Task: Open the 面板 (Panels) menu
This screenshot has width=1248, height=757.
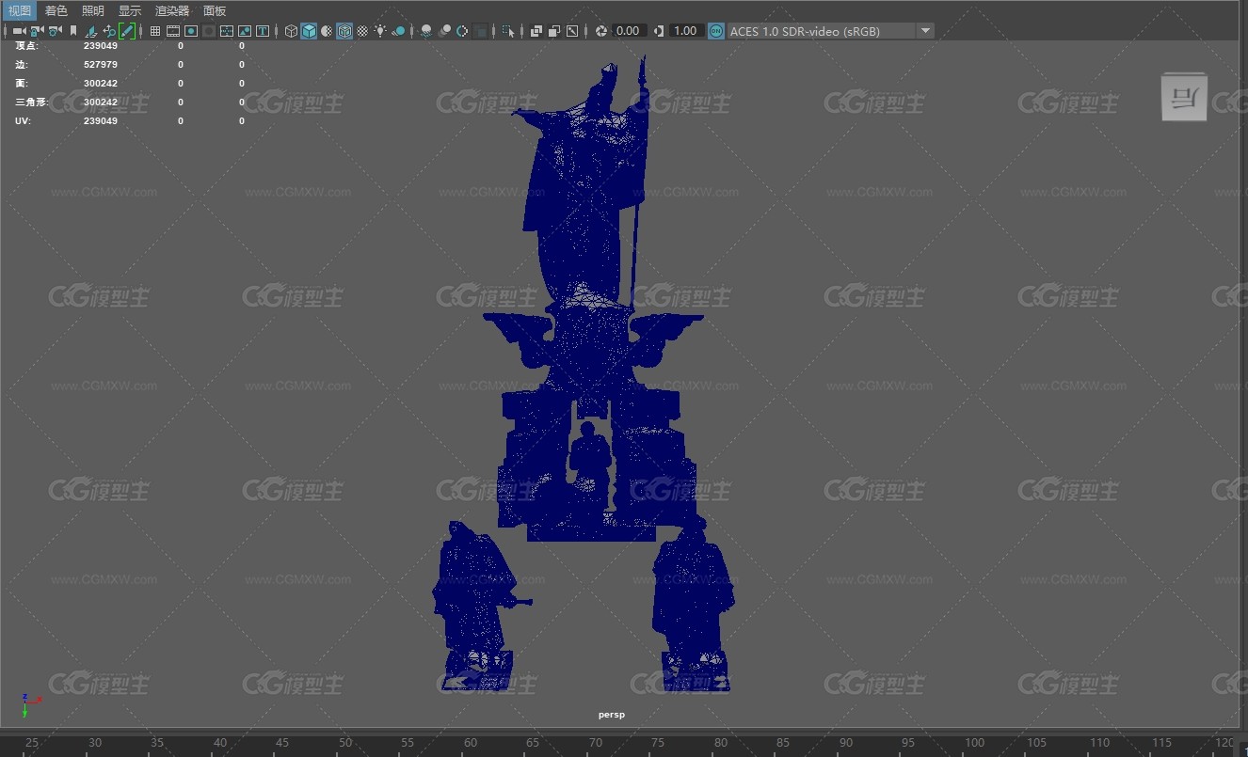Action: click(215, 10)
